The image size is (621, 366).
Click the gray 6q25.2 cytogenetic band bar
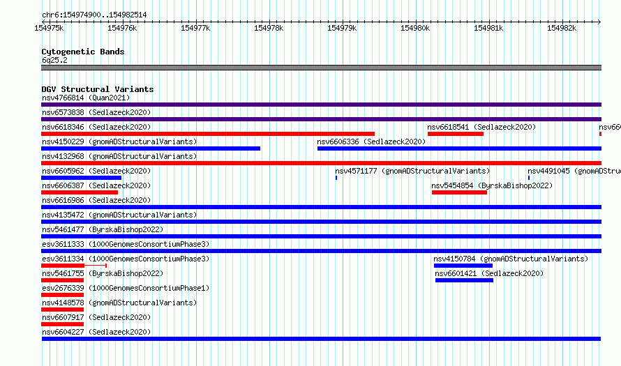321,68
